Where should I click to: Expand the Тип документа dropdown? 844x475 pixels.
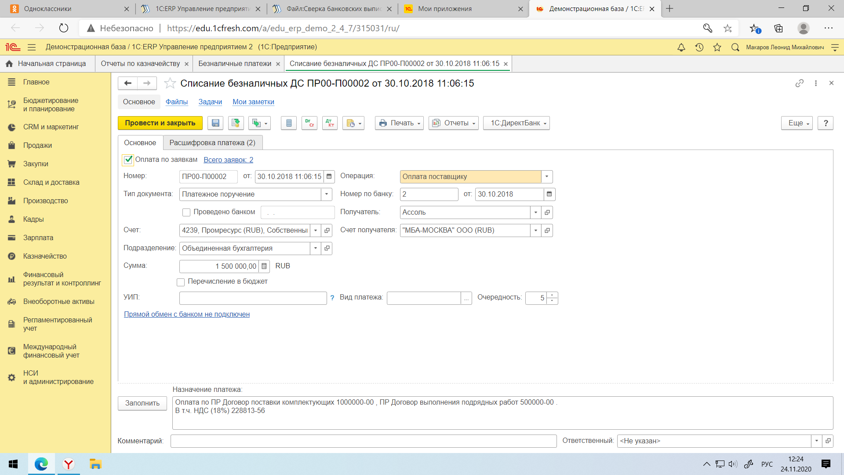pos(327,194)
